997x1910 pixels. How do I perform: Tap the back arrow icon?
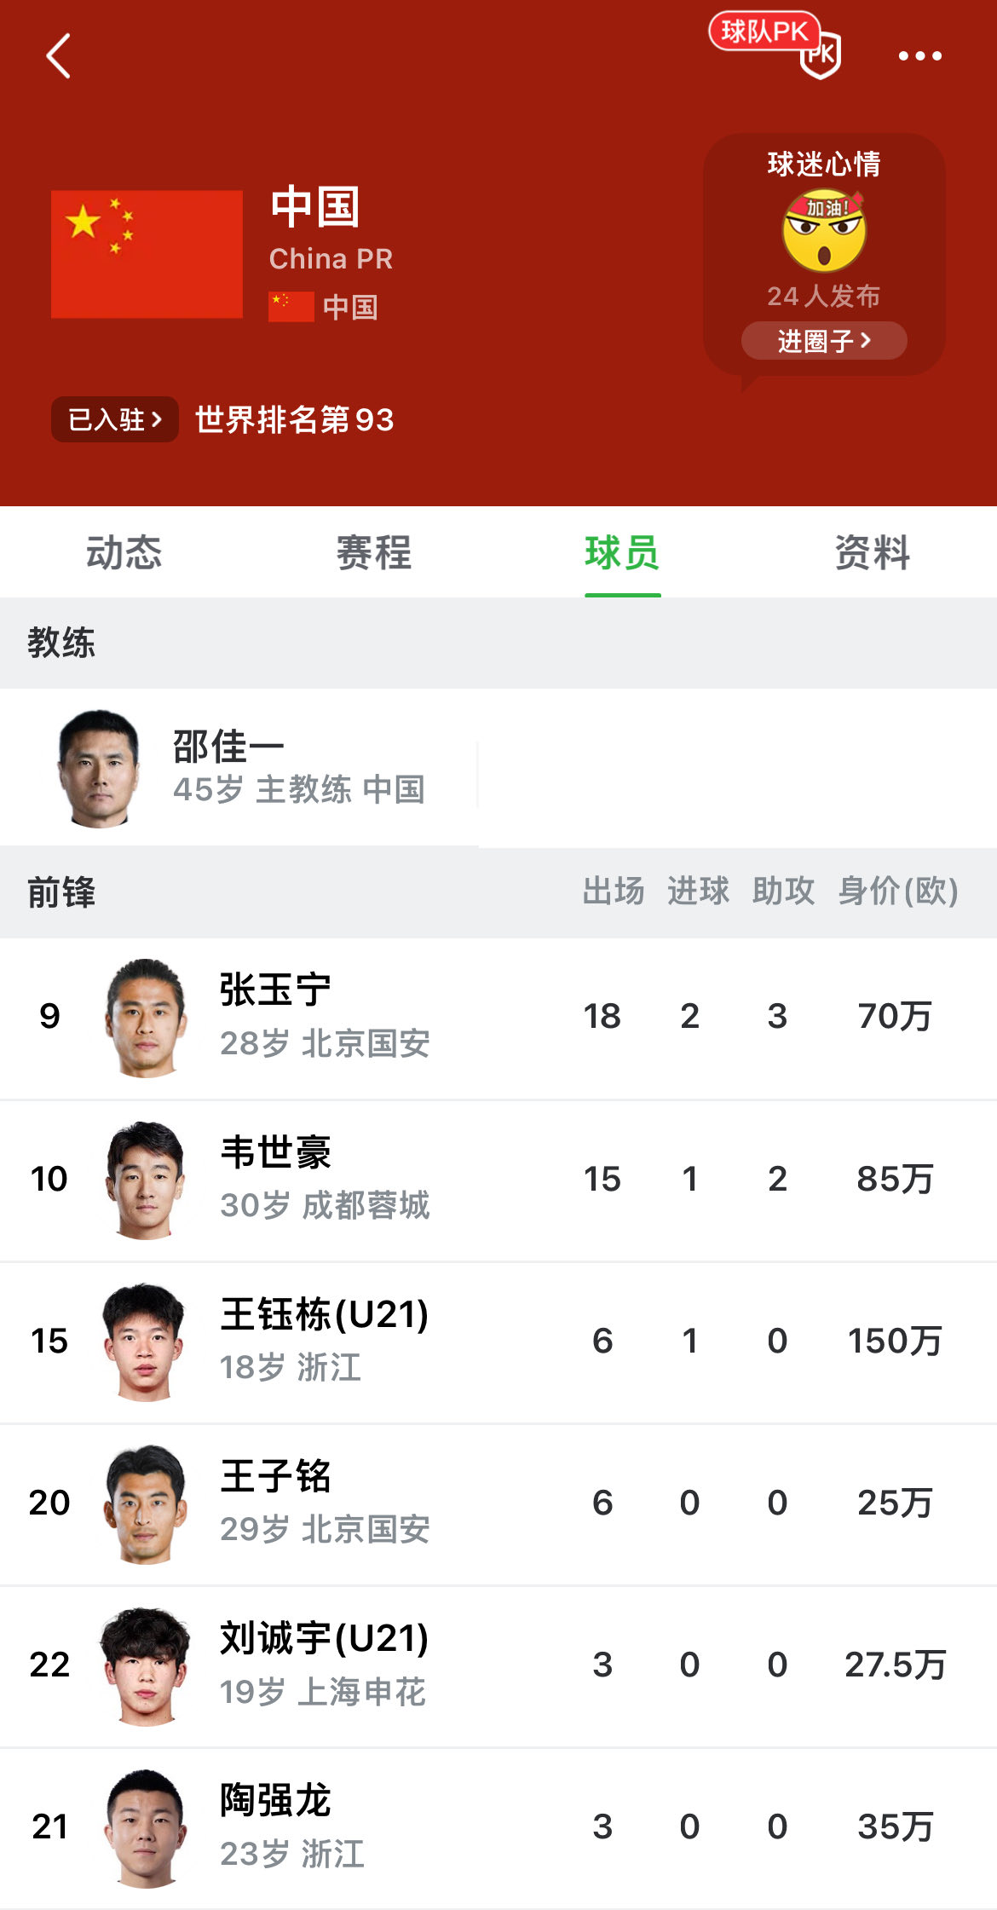pos(58,56)
